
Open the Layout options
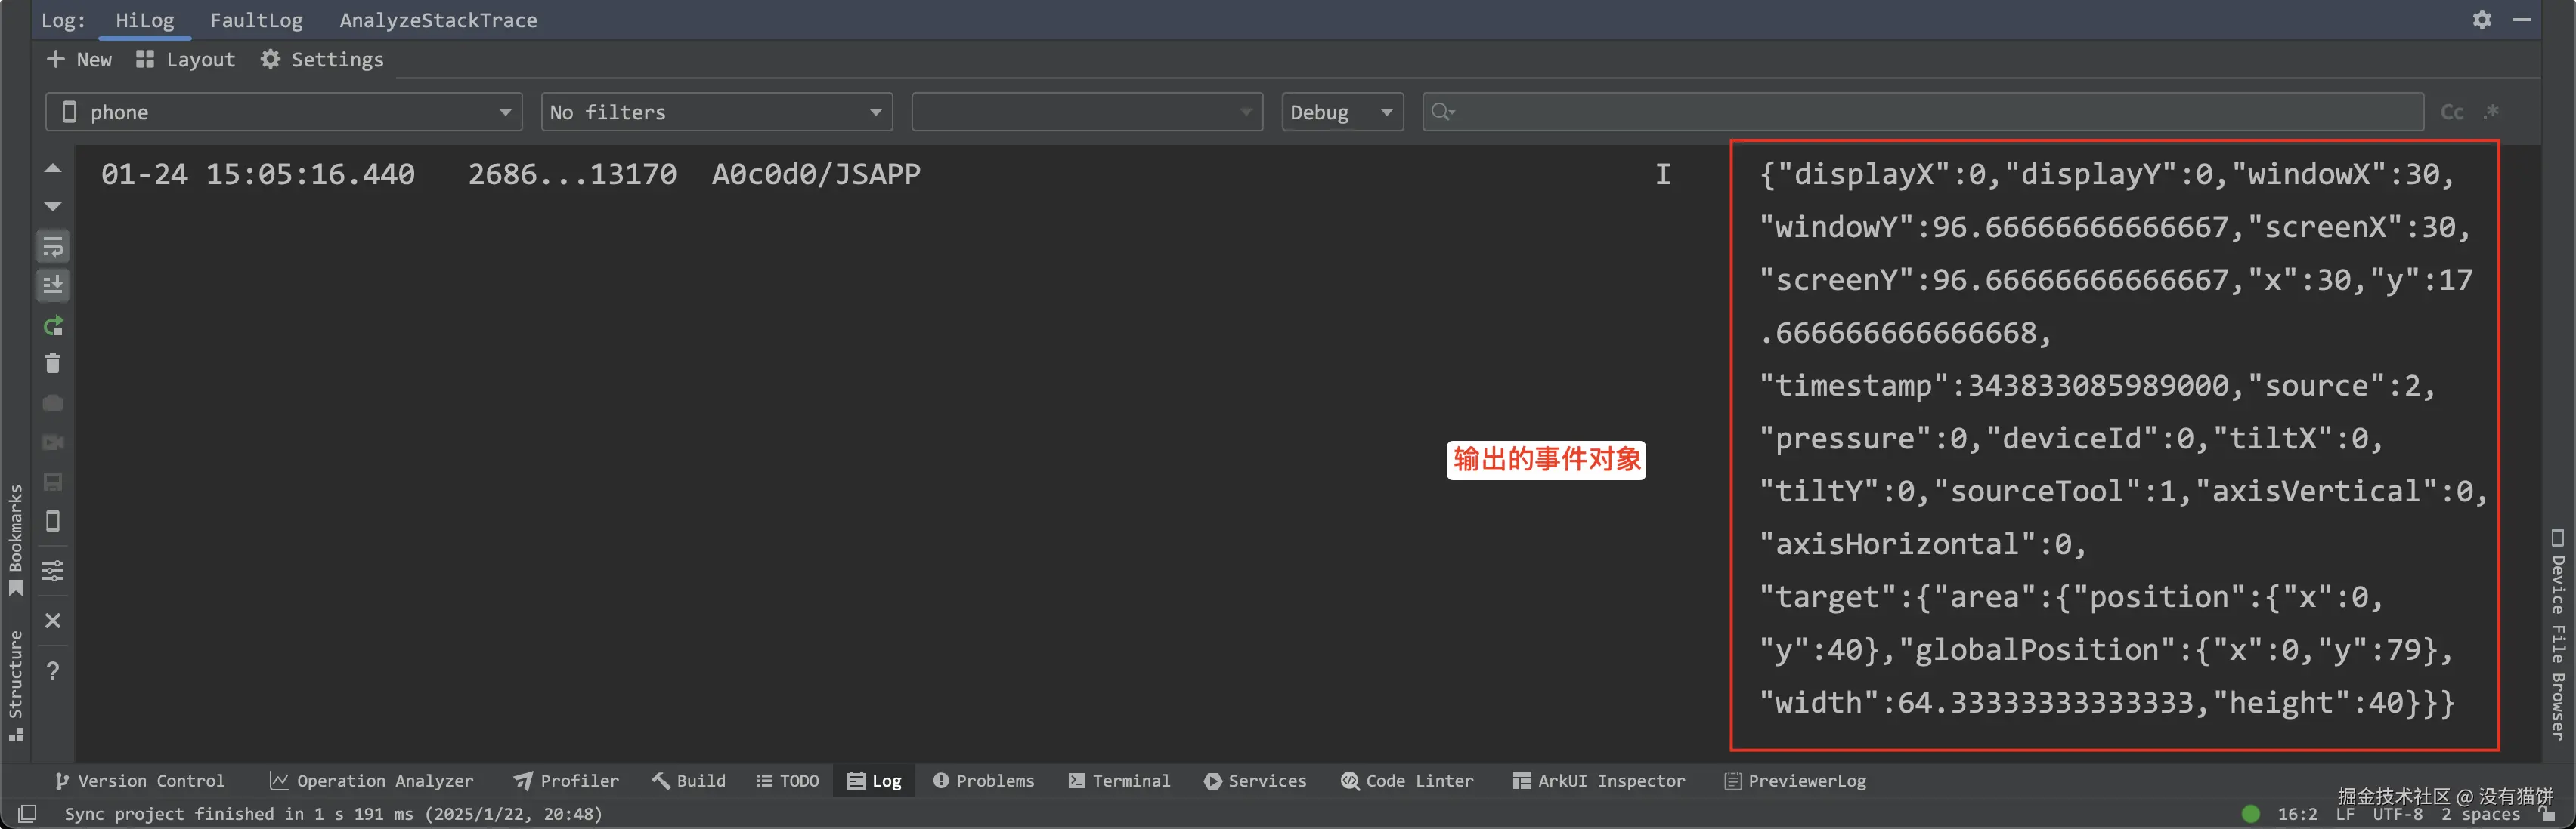tap(185, 59)
